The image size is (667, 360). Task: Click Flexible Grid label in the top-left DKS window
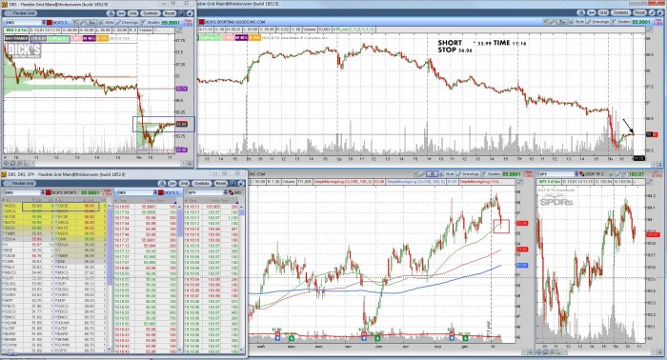[21, 13]
